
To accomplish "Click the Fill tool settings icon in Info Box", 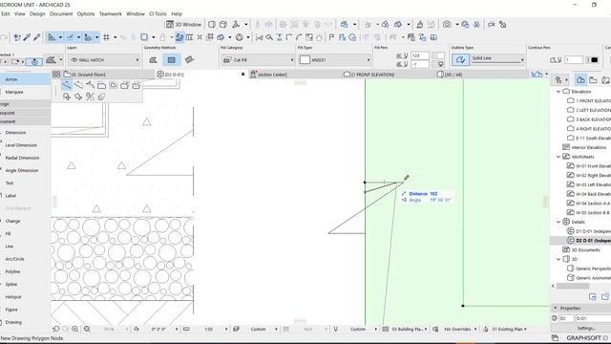I will [x=51, y=60].
